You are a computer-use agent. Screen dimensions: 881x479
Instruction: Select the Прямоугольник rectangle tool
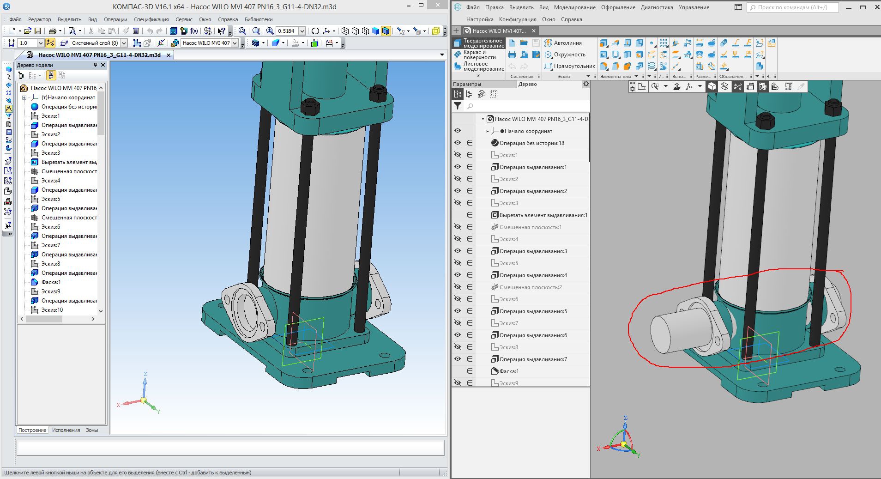(x=569, y=66)
